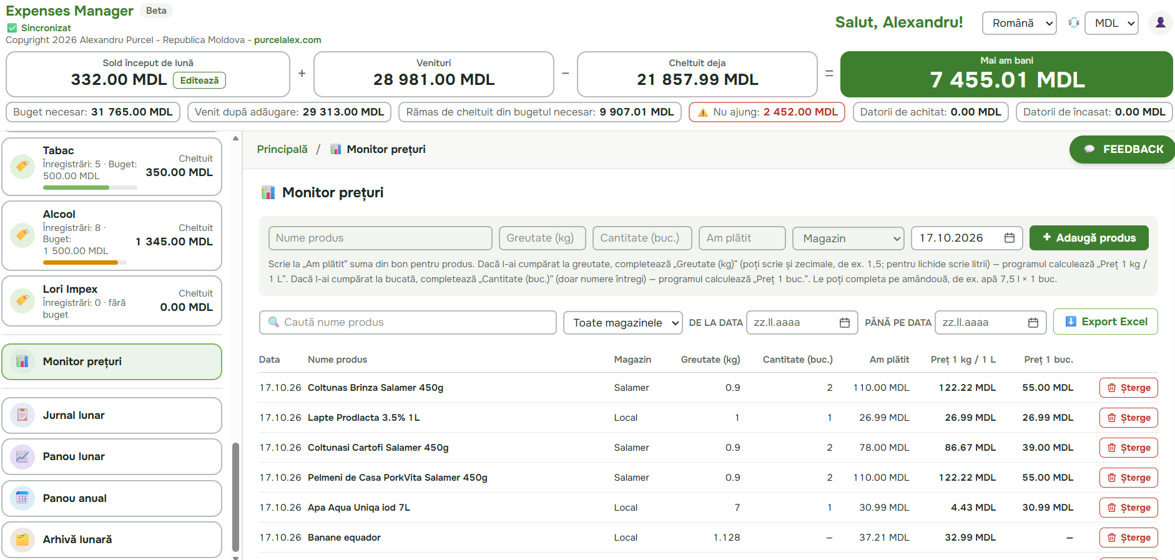Go to Principală in the breadcrumb
This screenshot has height=560, width=1175.
click(282, 149)
